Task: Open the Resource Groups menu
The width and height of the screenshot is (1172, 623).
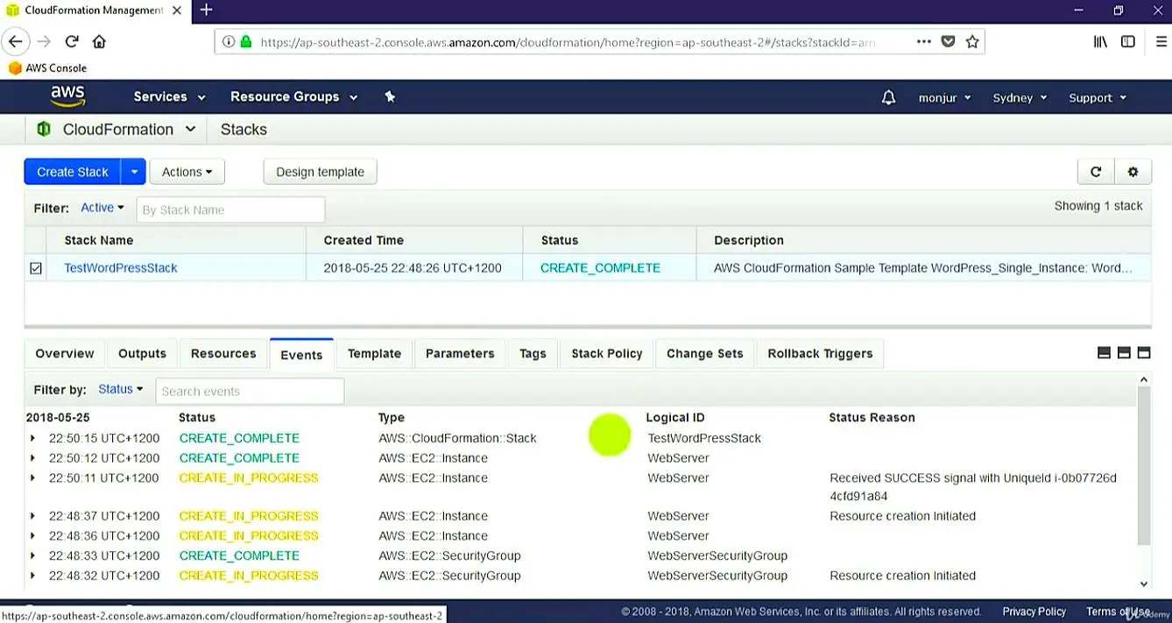Action: [x=293, y=97]
